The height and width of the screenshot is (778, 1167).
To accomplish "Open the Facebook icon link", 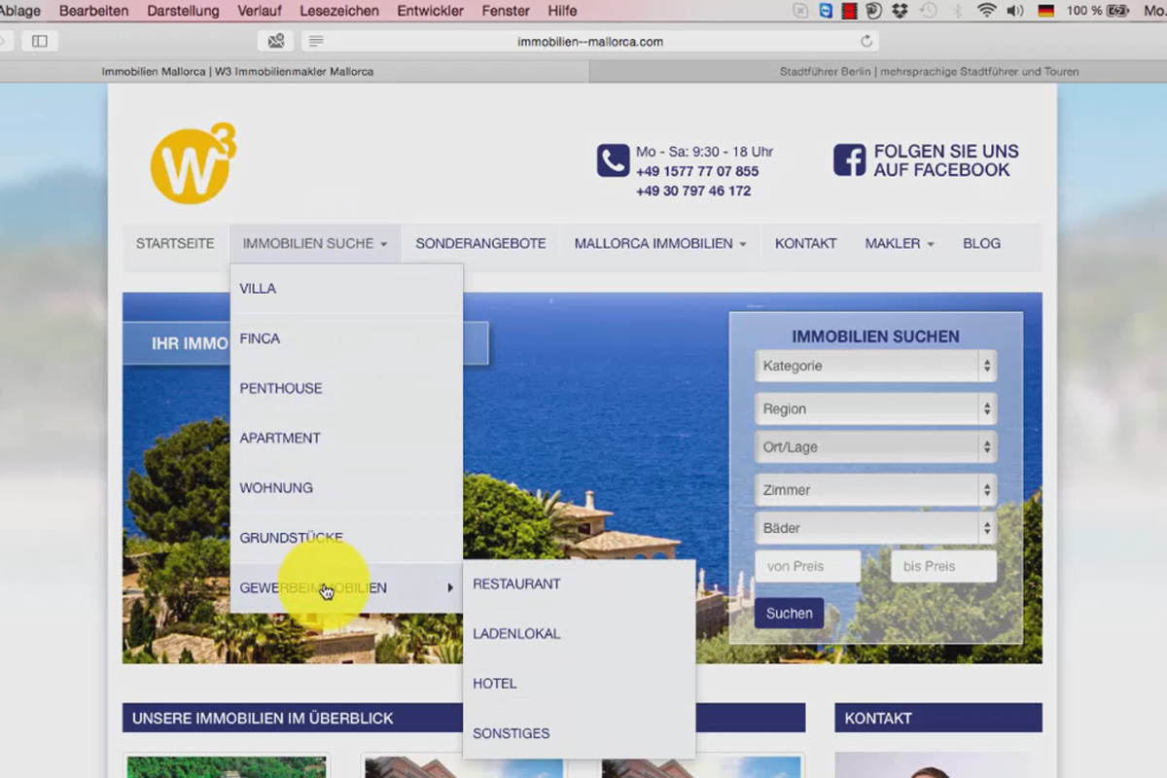I will (849, 160).
